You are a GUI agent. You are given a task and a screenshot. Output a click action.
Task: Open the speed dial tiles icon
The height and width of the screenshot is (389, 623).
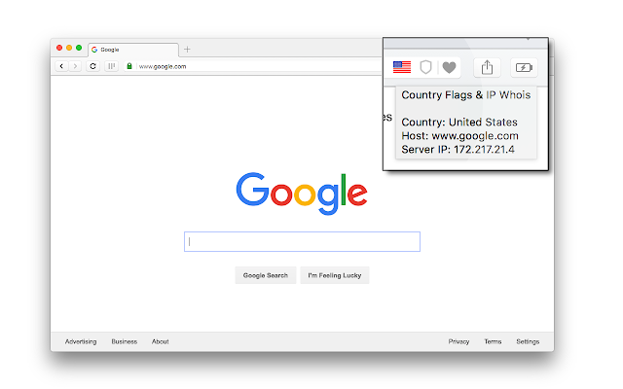112,66
